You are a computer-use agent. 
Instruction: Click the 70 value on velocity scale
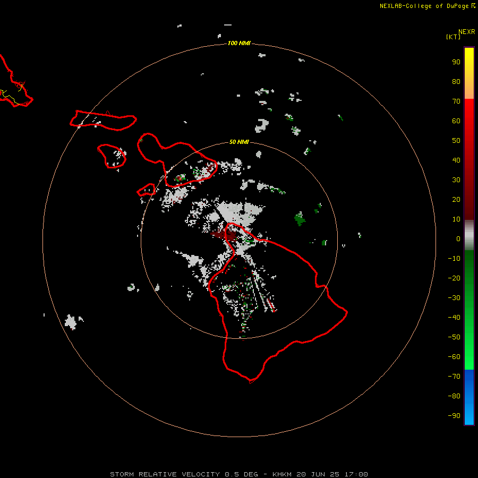coord(456,101)
